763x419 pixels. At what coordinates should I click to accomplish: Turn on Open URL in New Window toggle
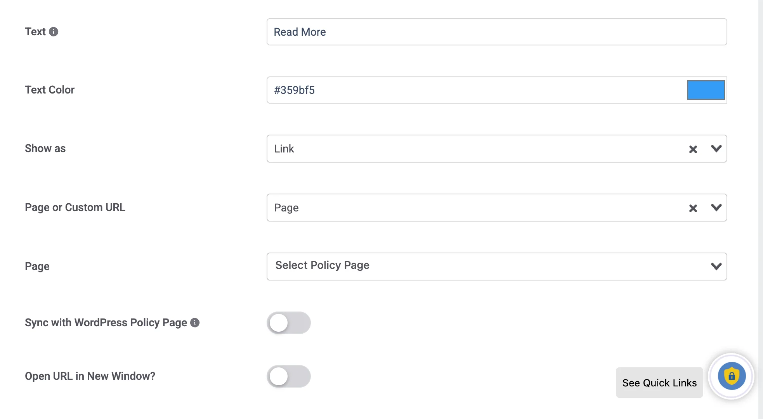tap(289, 376)
